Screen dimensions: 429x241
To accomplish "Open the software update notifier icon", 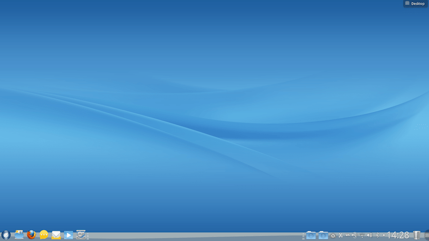I will [333, 236].
